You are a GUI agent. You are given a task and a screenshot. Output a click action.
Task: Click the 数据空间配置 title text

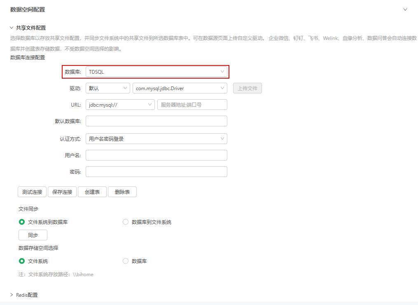(28, 9)
